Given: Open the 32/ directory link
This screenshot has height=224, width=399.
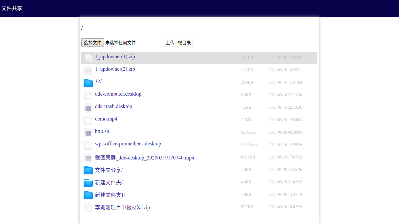Looking at the screenshot, I should pos(98,82).
